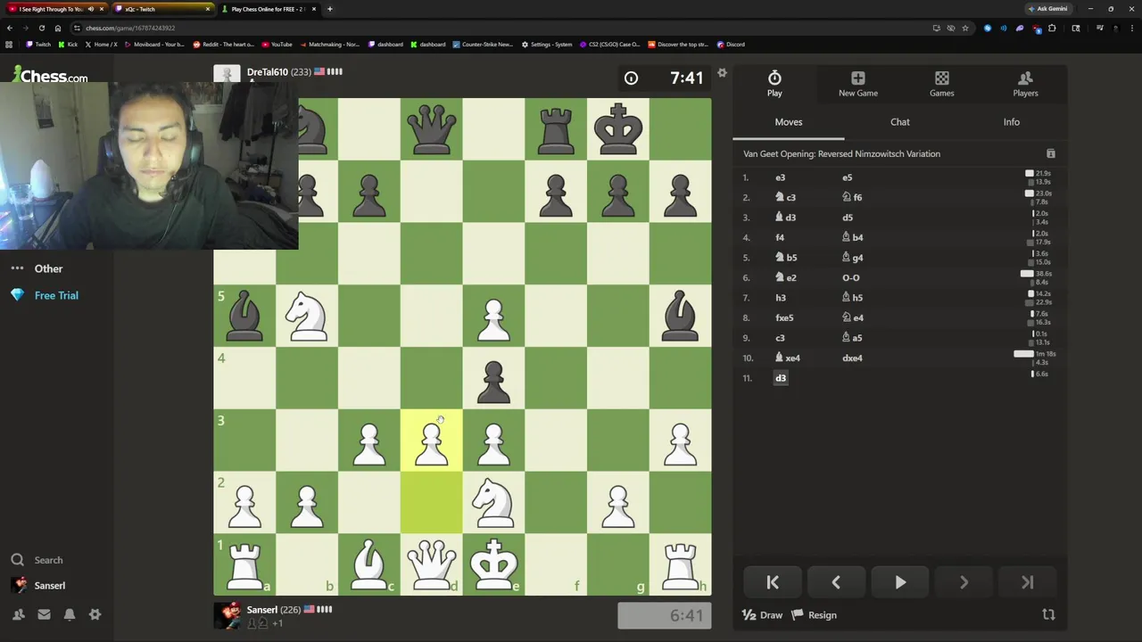1142x642 pixels.
Task: Select move 8 fxe5 in move list
Action: (784, 317)
